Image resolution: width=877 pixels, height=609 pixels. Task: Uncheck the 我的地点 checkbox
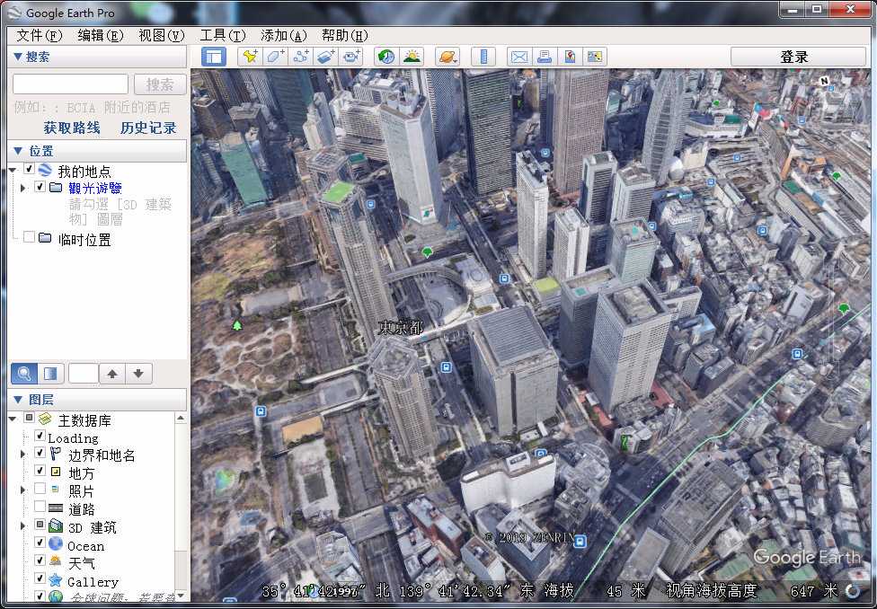pyautogui.click(x=29, y=169)
